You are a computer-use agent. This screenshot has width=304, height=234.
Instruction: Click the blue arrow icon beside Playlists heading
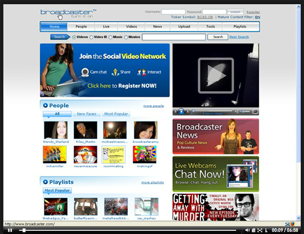point(46,182)
